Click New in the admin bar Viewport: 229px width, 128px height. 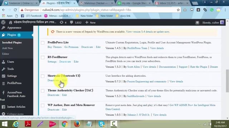(91, 22)
